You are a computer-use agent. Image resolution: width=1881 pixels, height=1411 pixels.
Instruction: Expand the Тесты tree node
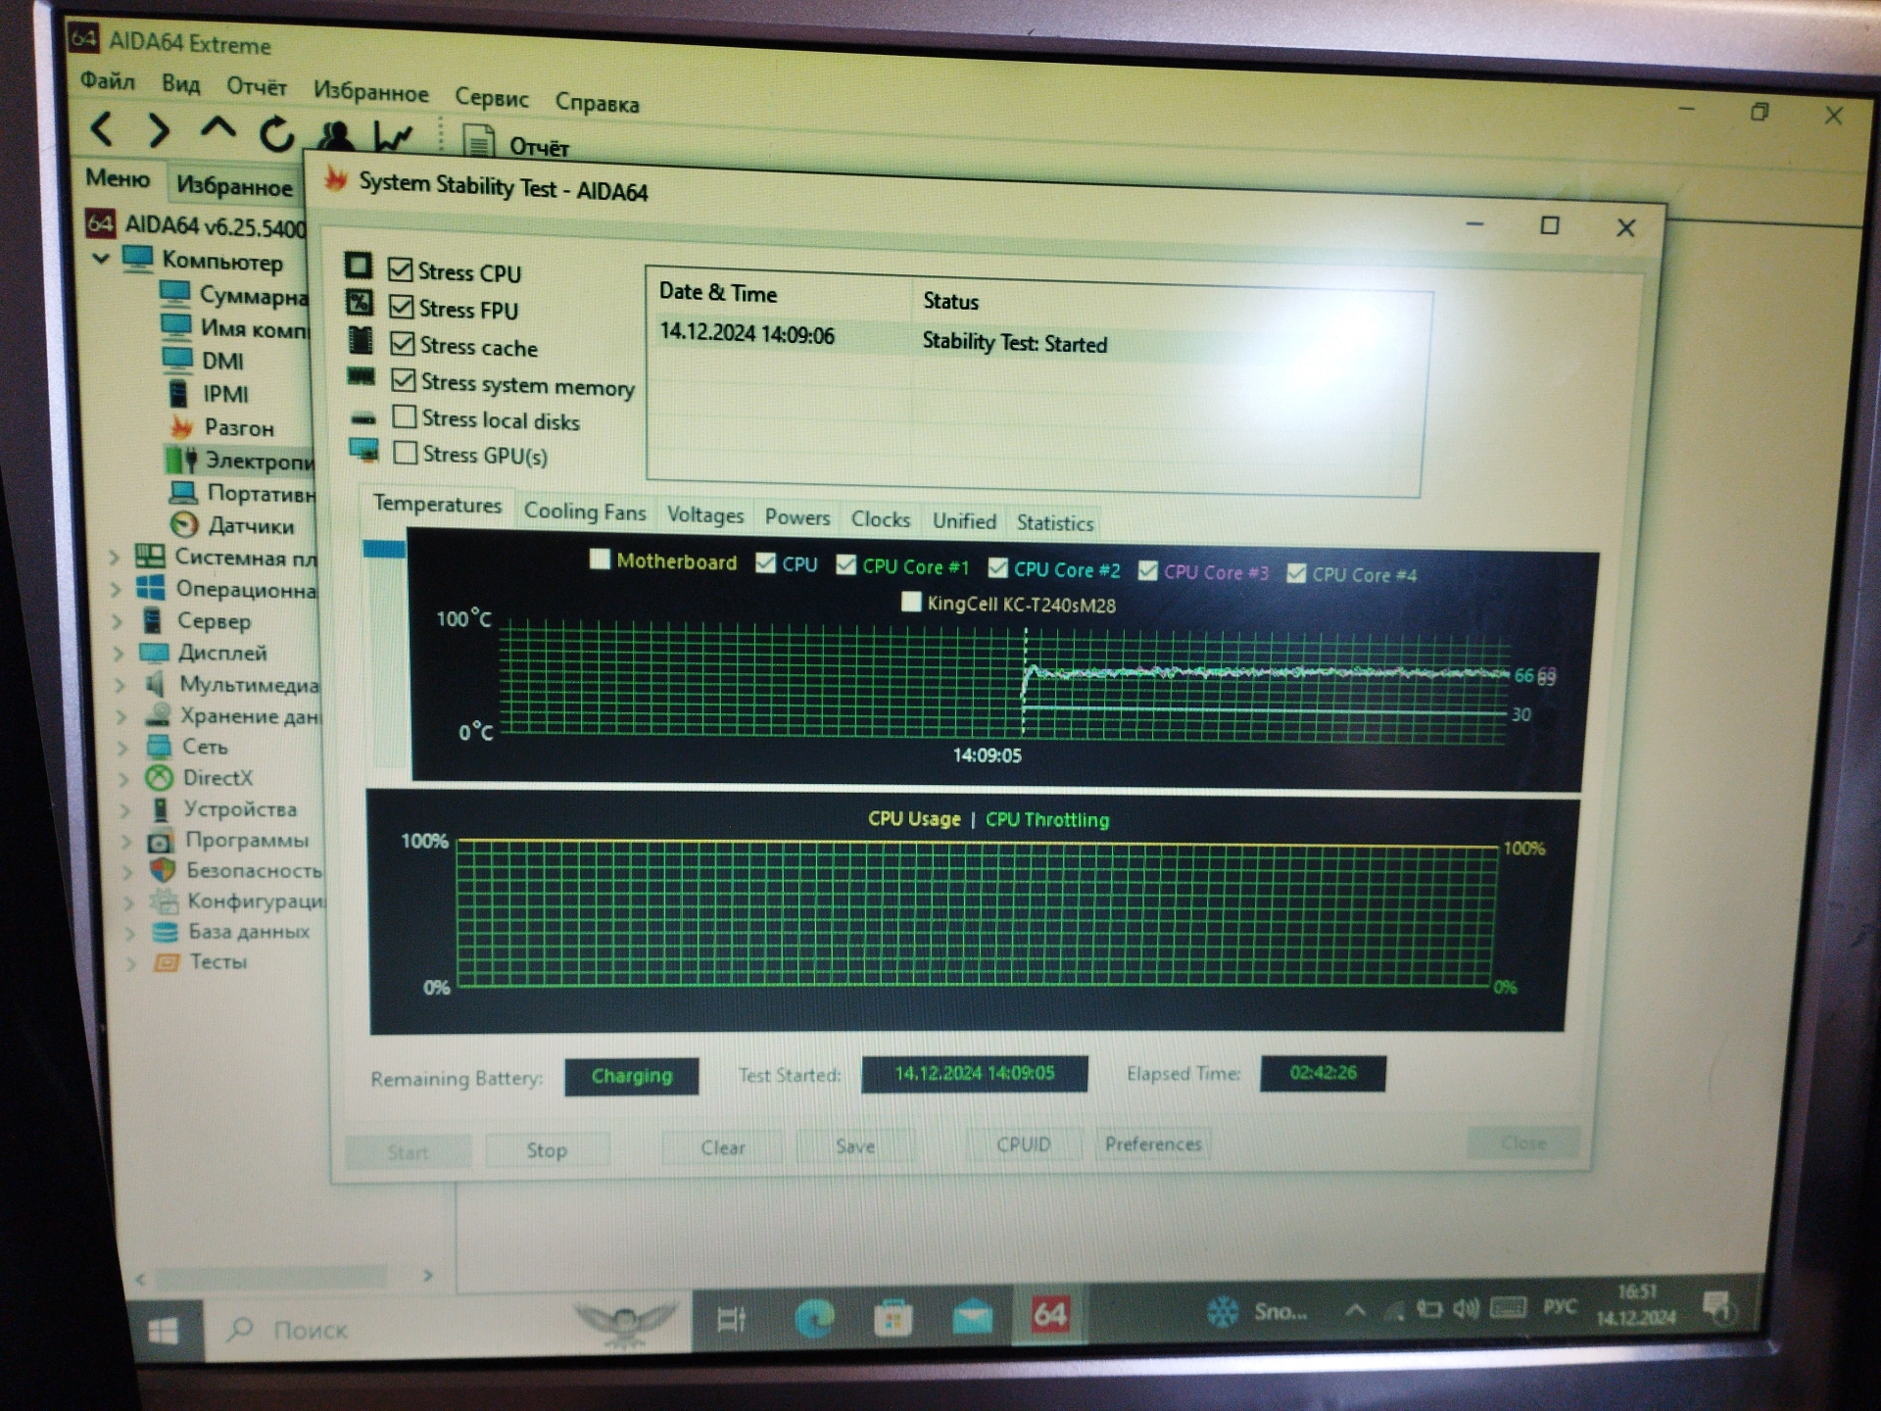point(130,963)
